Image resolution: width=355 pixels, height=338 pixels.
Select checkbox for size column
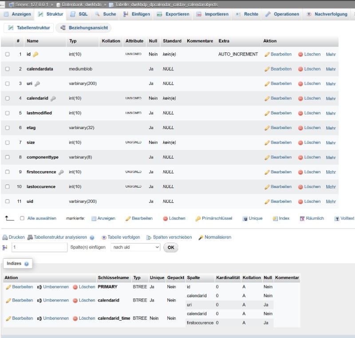[8, 142]
